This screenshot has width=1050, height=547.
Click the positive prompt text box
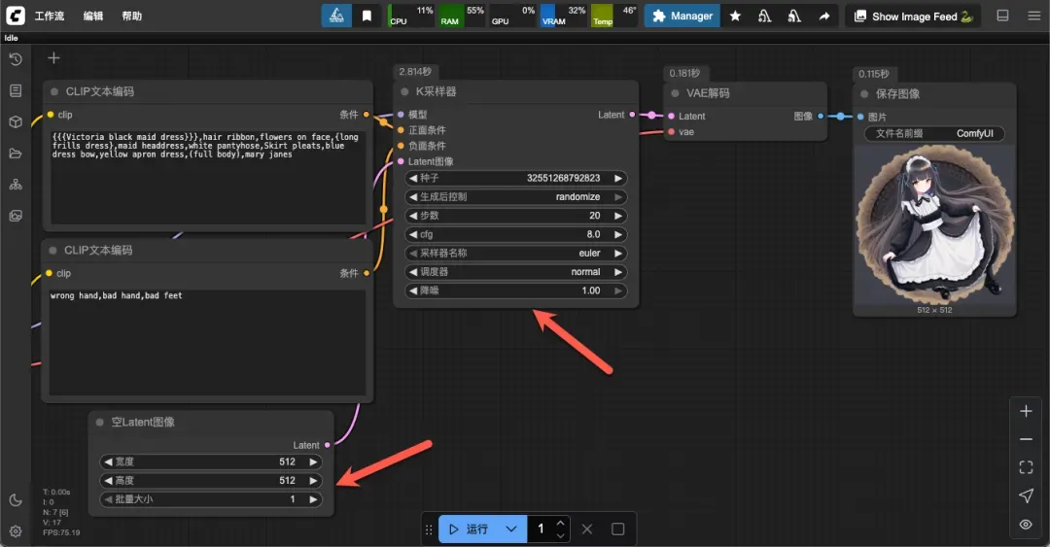pyautogui.click(x=208, y=177)
